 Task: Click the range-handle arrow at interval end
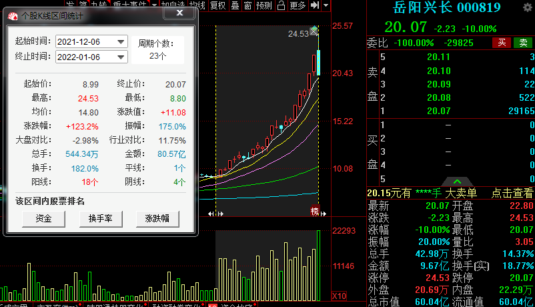(x=323, y=214)
